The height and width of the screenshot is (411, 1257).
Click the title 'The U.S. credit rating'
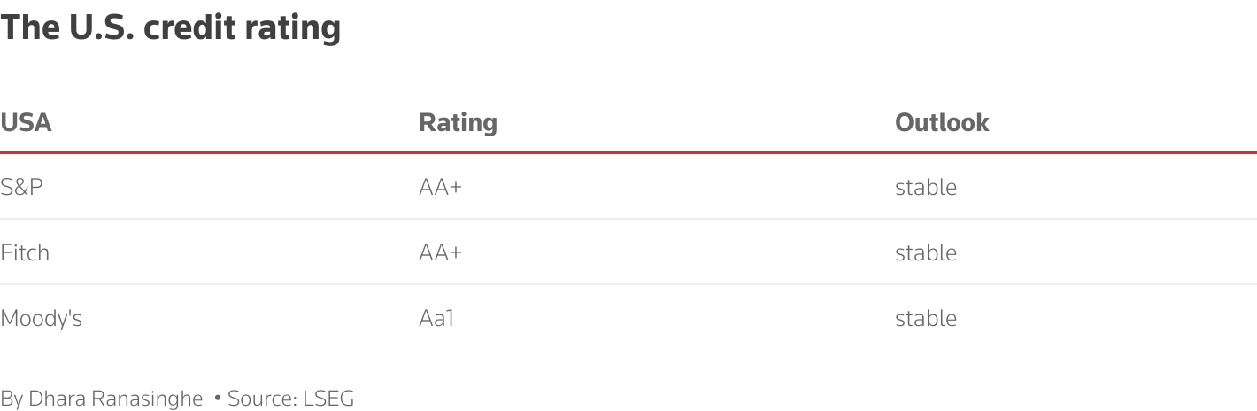point(170,28)
